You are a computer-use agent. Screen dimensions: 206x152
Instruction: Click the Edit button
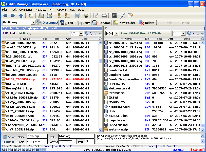[67, 23]
